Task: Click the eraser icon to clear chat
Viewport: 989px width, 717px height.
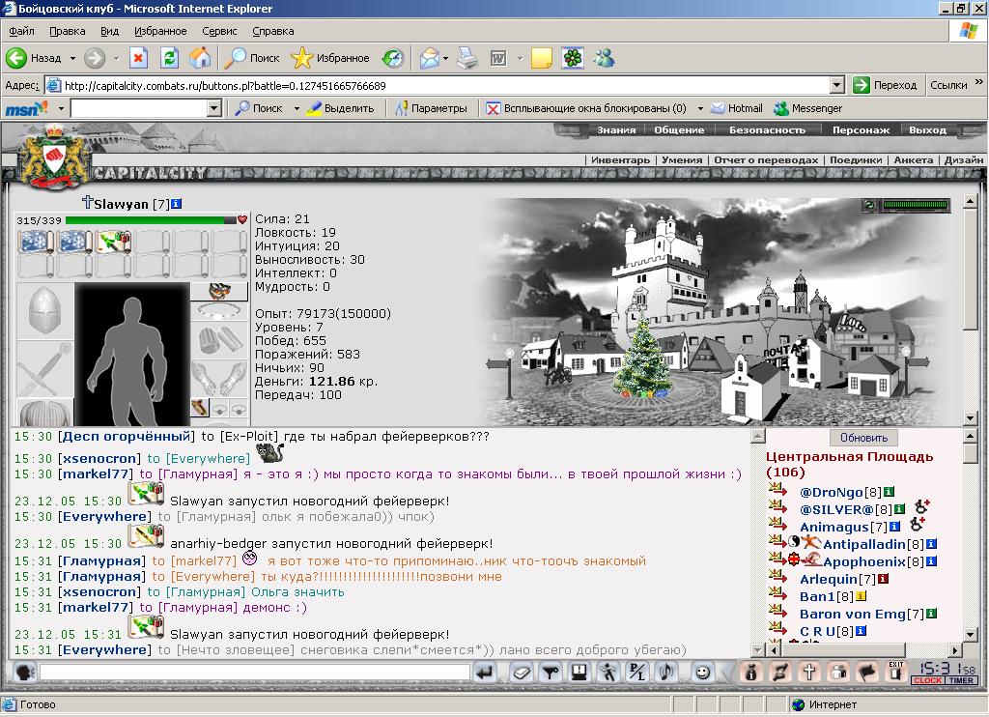Action: pyautogui.click(x=521, y=673)
